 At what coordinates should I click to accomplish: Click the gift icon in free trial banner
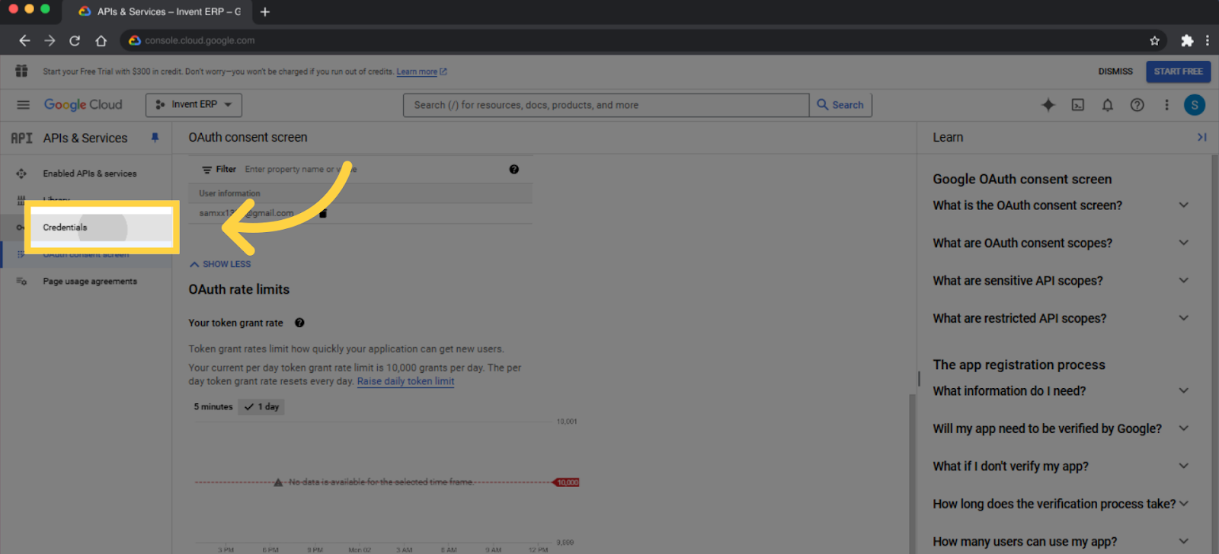click(21, 71)
